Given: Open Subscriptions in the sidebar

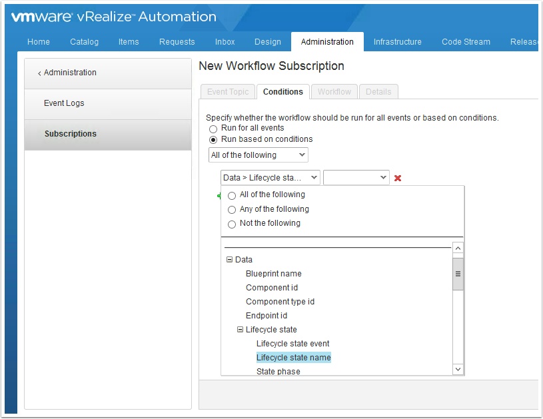Looking at the screenshot, I should 108,135.
